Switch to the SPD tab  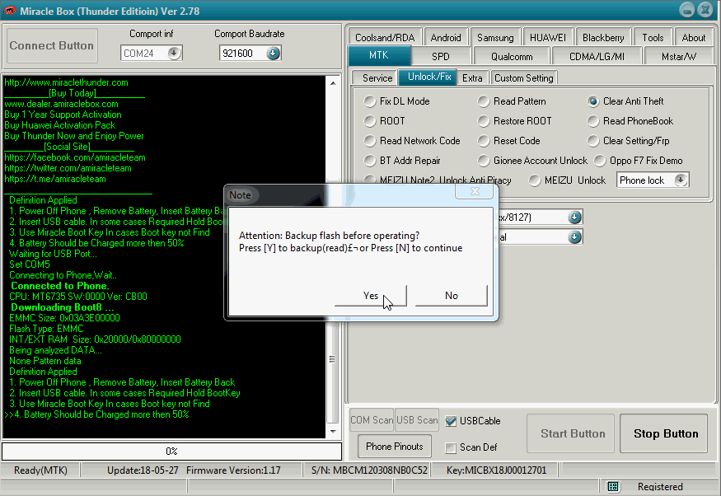point(441,56)
